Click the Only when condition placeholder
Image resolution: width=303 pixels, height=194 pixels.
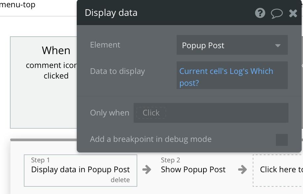point(151,113)
